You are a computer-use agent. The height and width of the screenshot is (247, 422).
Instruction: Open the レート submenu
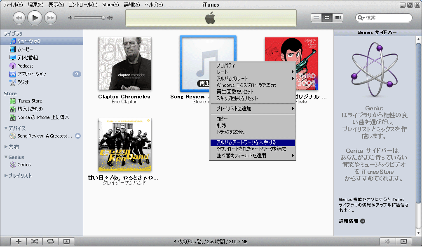253,72
